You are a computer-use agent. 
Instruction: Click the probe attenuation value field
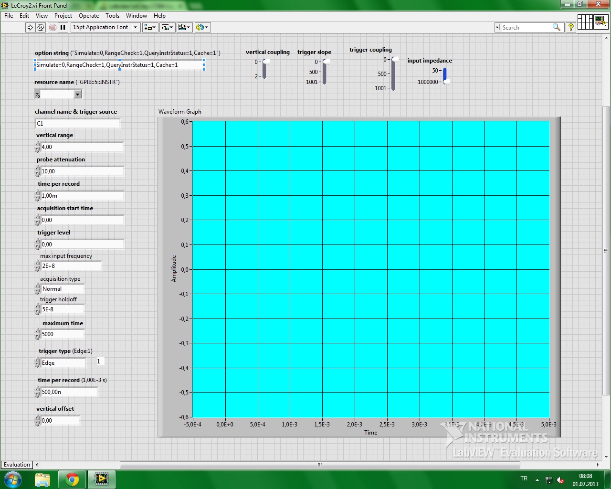82,171
